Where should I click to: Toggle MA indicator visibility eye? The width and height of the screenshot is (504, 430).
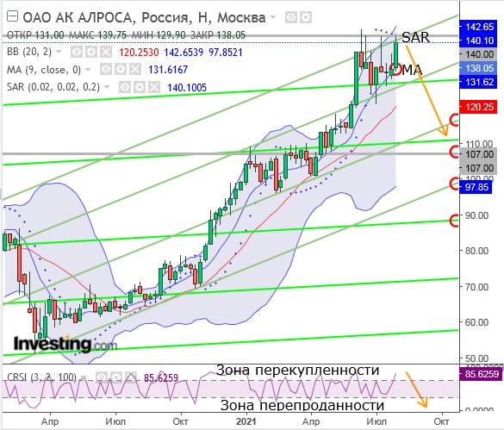click(105, 69)
